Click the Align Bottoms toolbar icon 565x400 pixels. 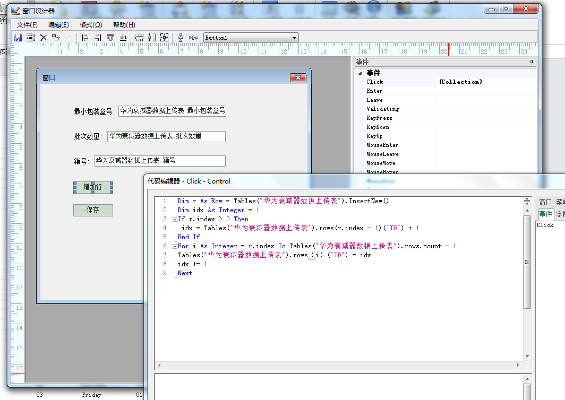point(123,38)
